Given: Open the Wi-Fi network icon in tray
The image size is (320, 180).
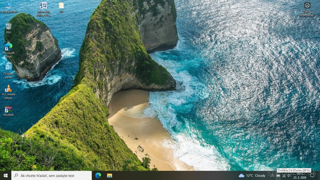Looking at the screenshot, I should (x=284, y=176).
